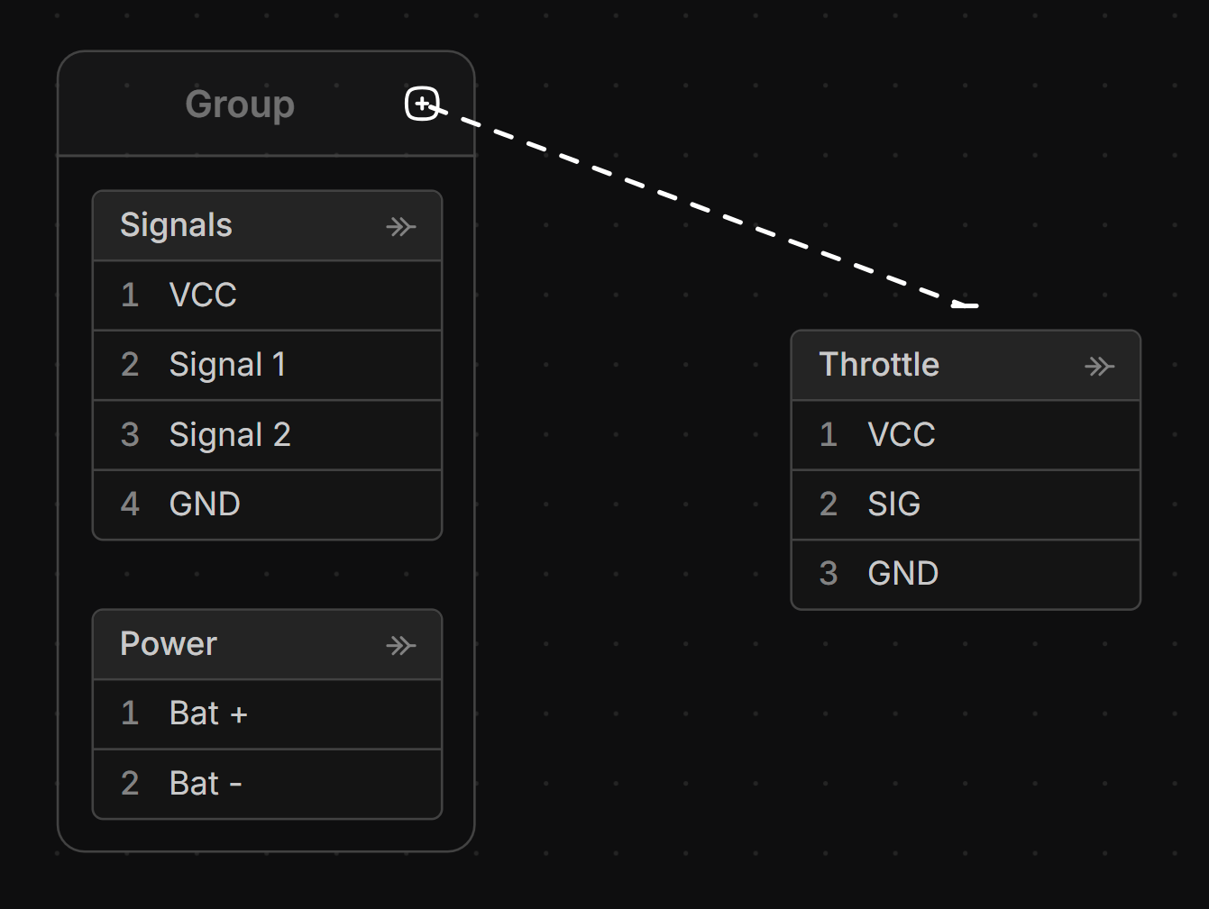Click the Power node arrow icon

pos(400,645)
